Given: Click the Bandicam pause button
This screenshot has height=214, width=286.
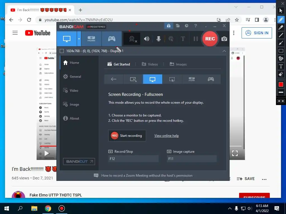Looking at the screenshot, I should (196, 39).
